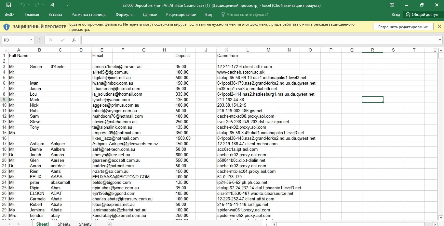Click the add new sheet plus icon
The width and height of the screenshot is (444, 226).
109,224
